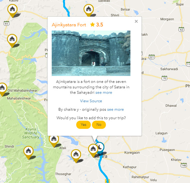Select the monument pin near Shindi
This screenshot has width=190, height=183.
click(29, 151)
